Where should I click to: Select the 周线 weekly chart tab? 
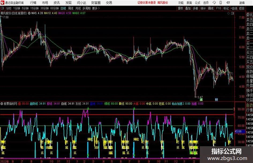(71, 8)
